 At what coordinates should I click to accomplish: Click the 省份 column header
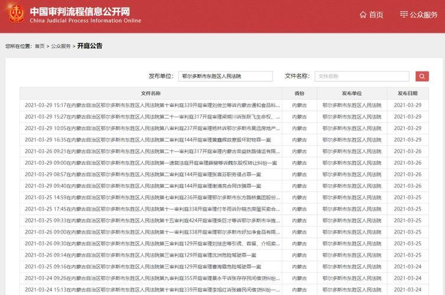pyautogui.click(x=300, y=93)
